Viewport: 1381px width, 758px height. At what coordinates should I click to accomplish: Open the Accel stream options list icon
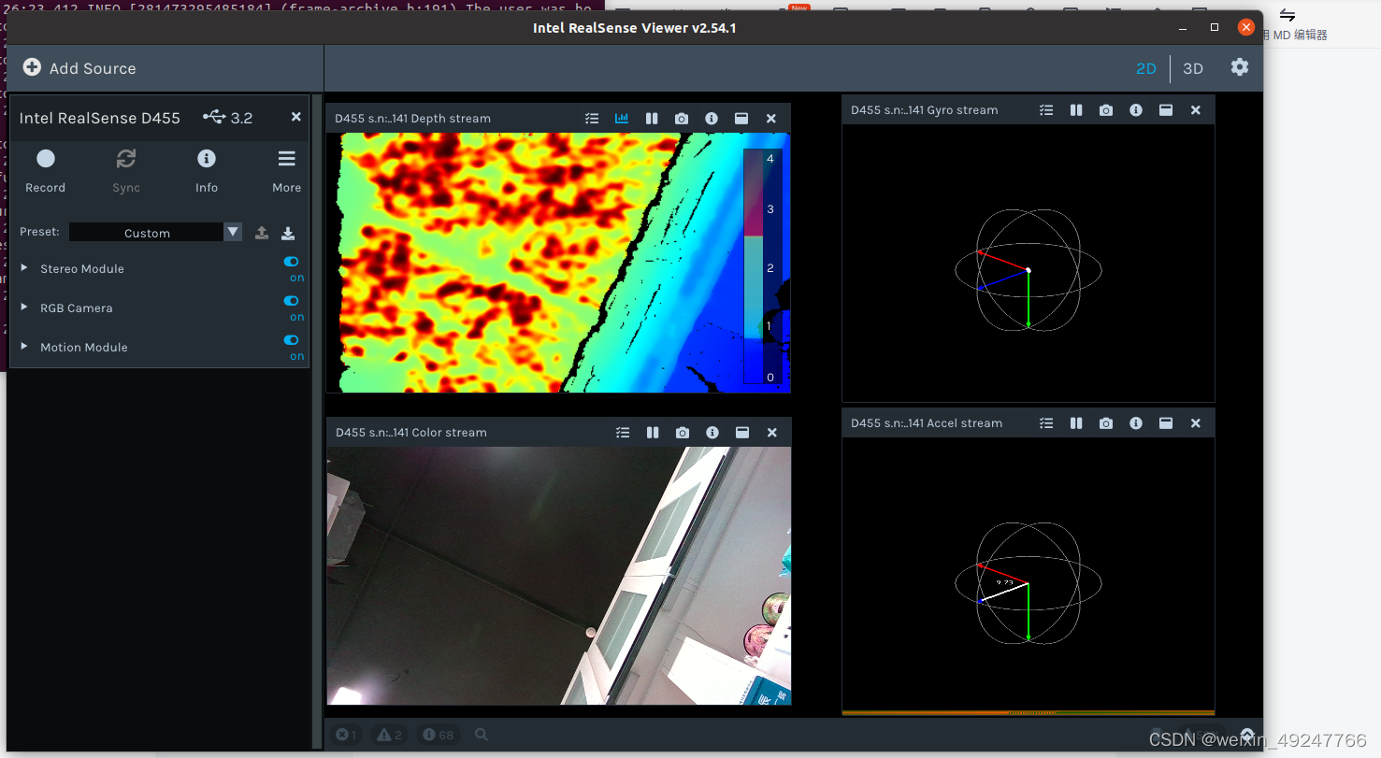(x=1046, y=423)
